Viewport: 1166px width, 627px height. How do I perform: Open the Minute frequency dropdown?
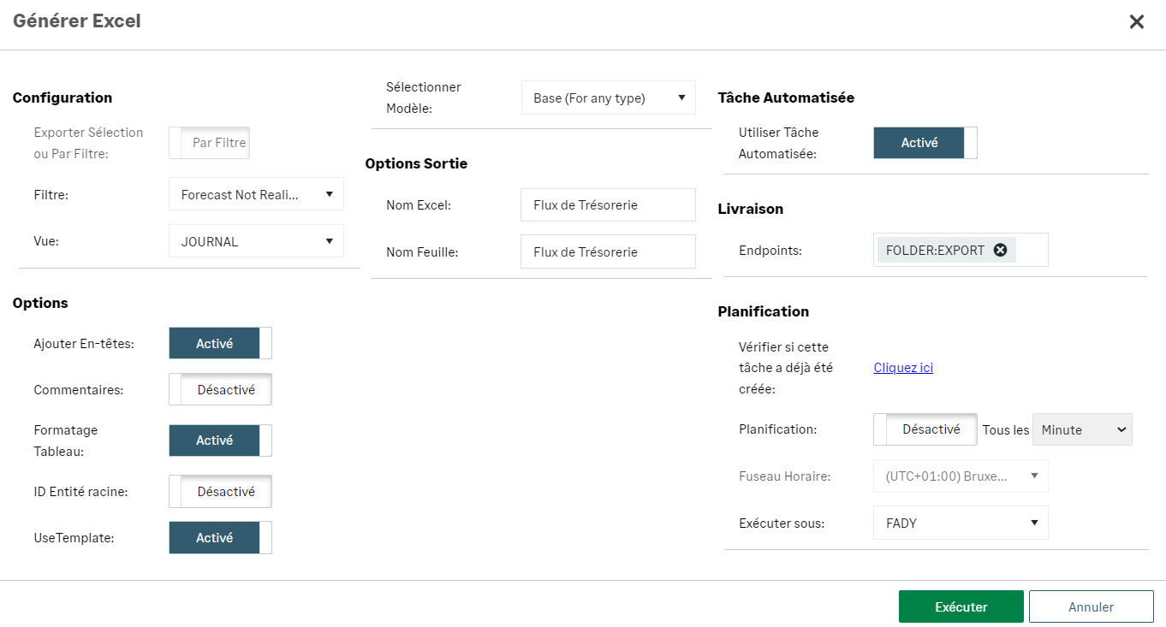pos(1082,430)
